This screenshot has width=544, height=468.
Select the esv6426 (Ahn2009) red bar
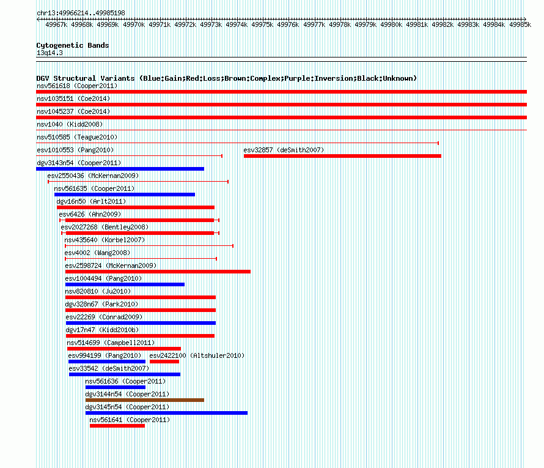tap(139, 220)
